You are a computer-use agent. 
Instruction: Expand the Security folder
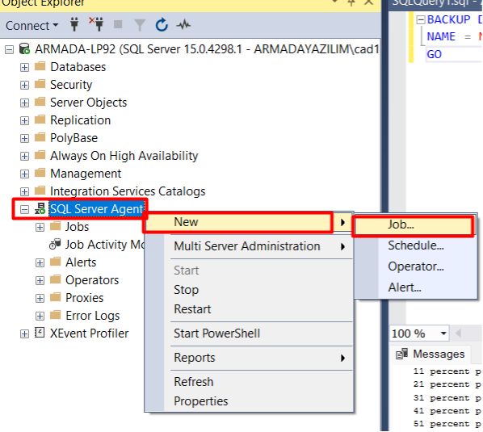pyautogui.click(x=24, y=85)
